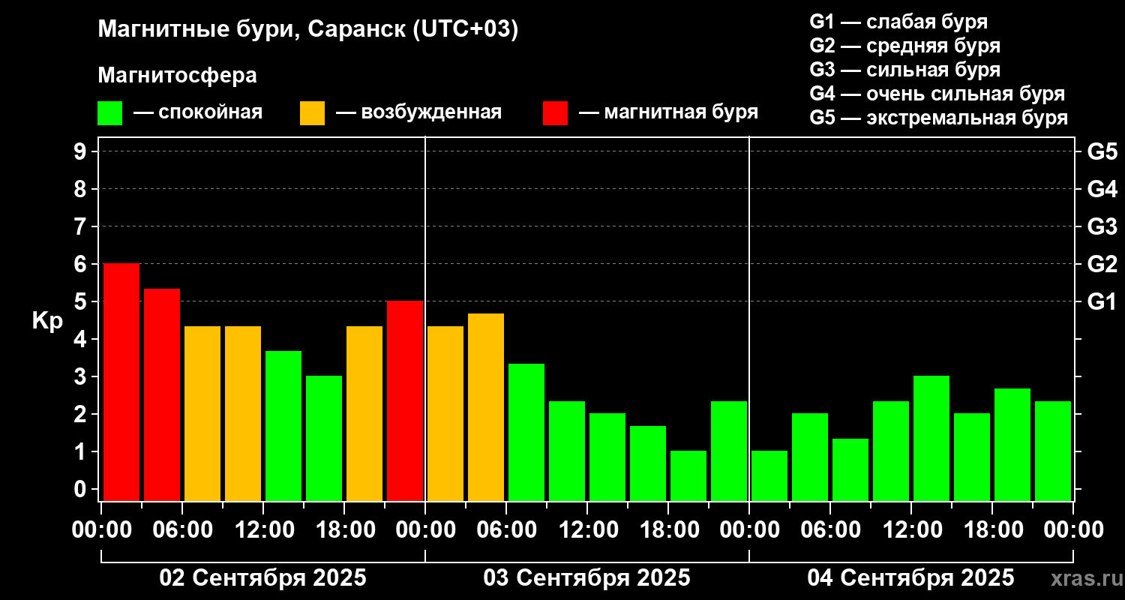Viewport: 1125px width, 600px height.
Task: Click the G5 right-axis label beside Kp 9
Action: click(1102, 151)
